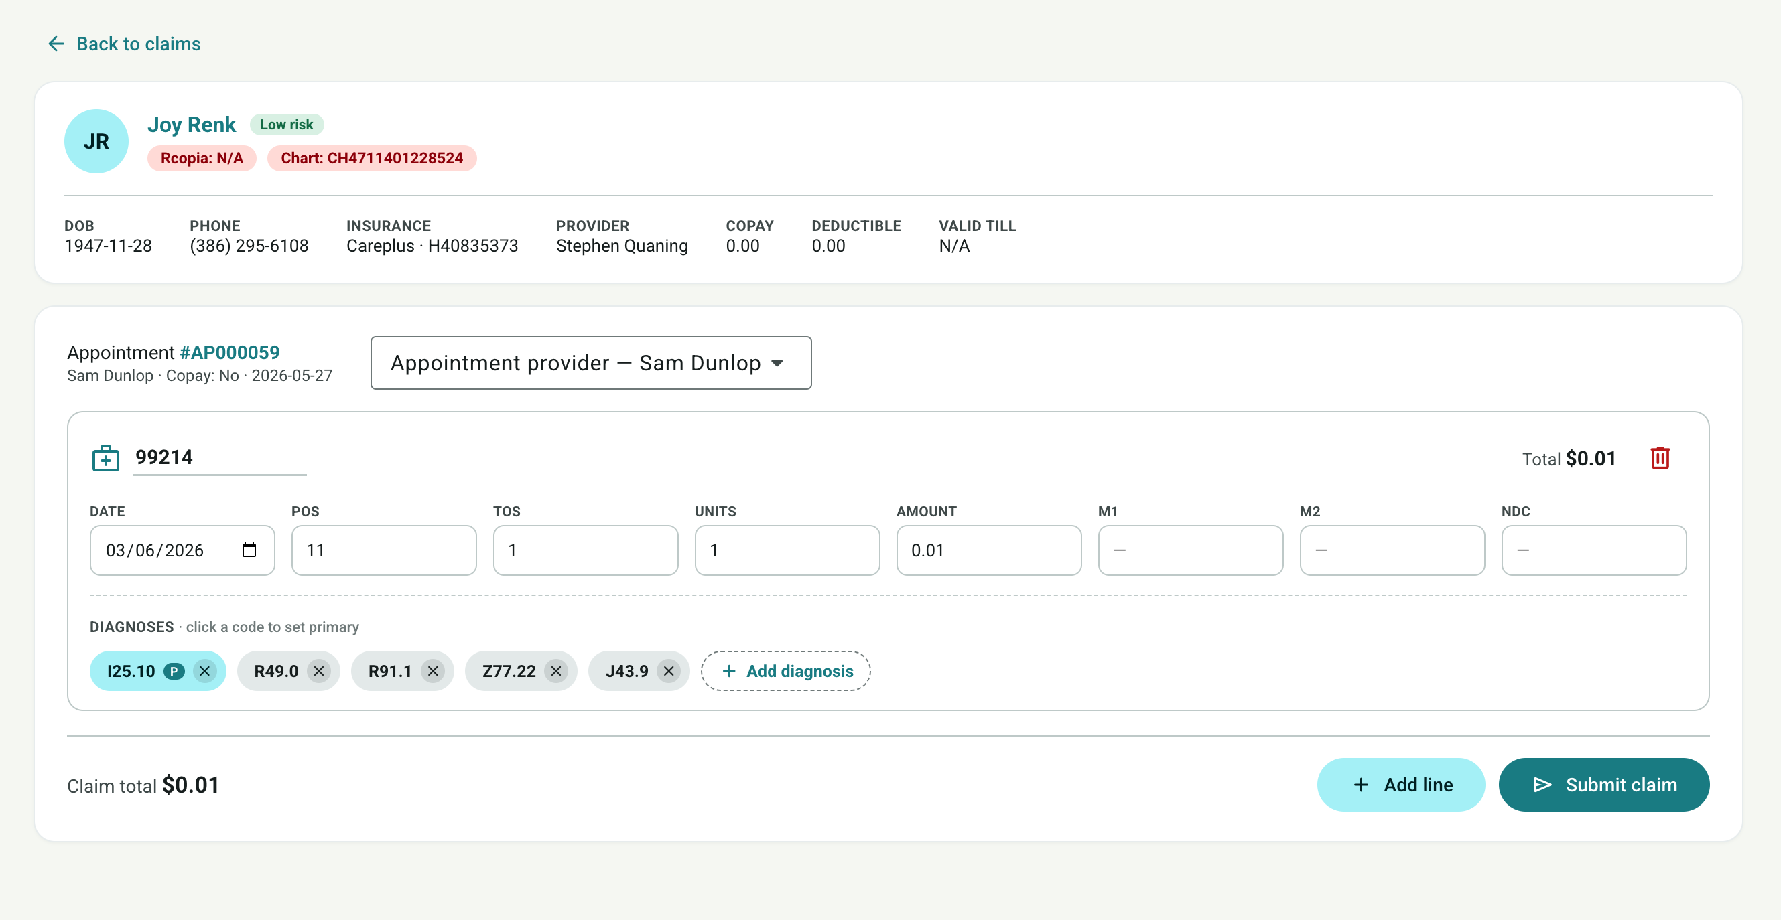Viewport: 1781px width, 920px height.
Task: Set R91.1 as primary diagnosis
Action: point(390,671)
